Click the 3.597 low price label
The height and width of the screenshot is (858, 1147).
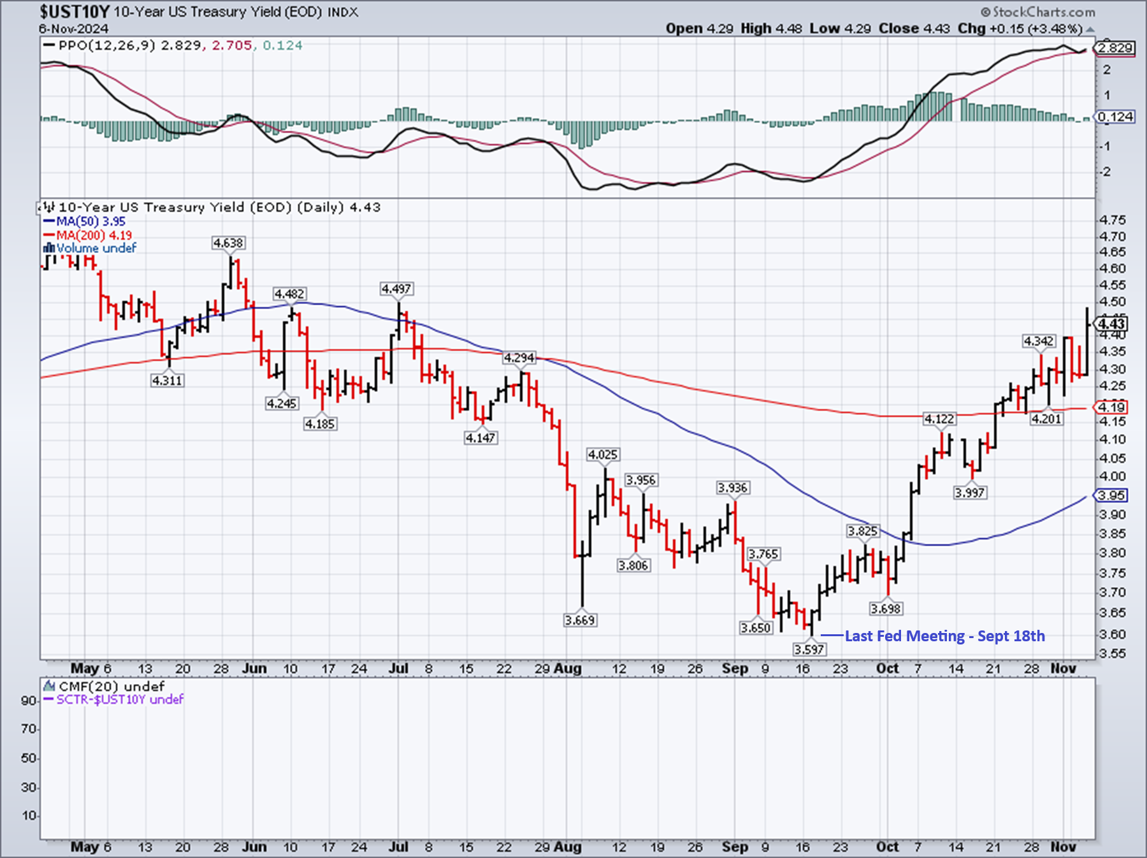tap(809, 649)
